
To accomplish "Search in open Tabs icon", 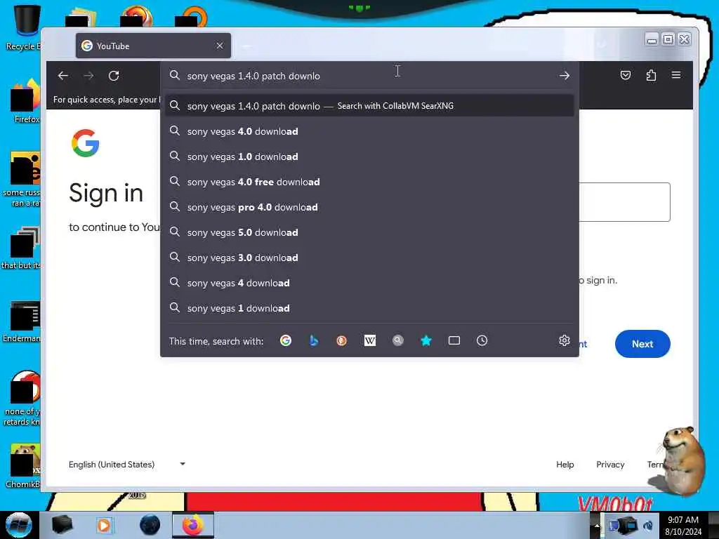I will click(x=454, y=340).
